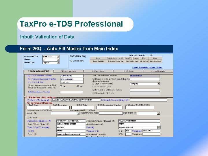Open the Return Type dropdown
The image size is (208, 156).
click(x=58, y=63)
